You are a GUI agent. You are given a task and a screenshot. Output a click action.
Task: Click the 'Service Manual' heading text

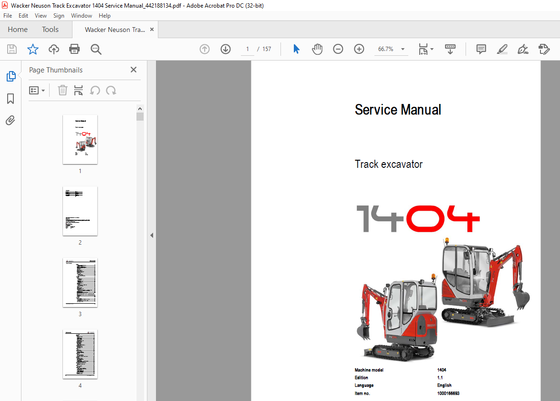pyautogui.click(x=398, y=110)
